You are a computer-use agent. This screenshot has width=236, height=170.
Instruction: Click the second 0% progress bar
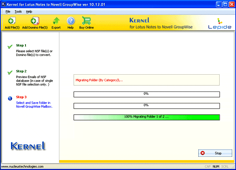pyautogui.click(x=147, y=106)
